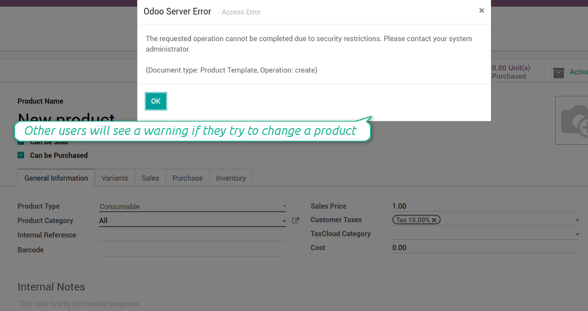Edit the Product Name field
The width and height of the screenshot is (588, 311).
(67, 117)
